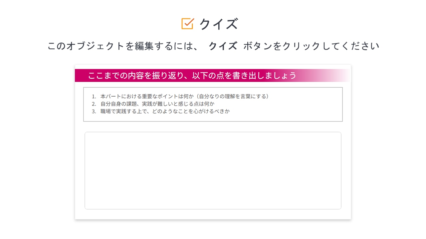Click the list number 1. marker
This screenshot has width=426, height=239.
pos(94,97)
